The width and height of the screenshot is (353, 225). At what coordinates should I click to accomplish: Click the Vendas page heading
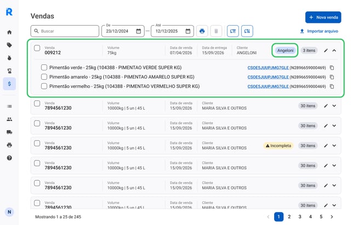pos(42,16)
